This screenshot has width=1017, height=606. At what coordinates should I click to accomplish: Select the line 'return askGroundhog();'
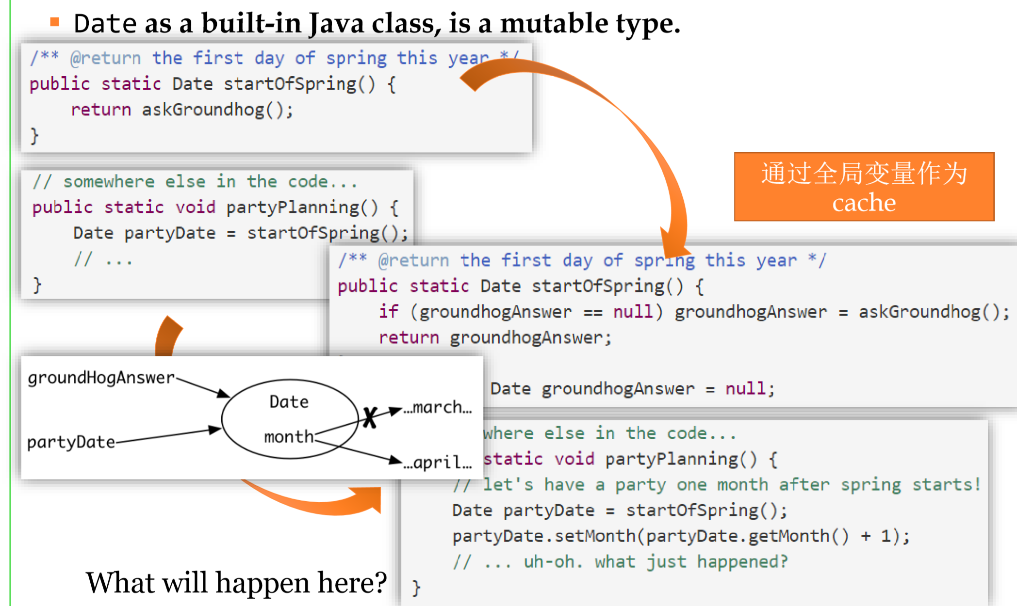[182, 110]
